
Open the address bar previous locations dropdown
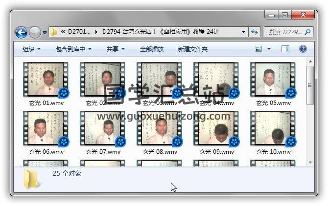click(x=244, y=32)
